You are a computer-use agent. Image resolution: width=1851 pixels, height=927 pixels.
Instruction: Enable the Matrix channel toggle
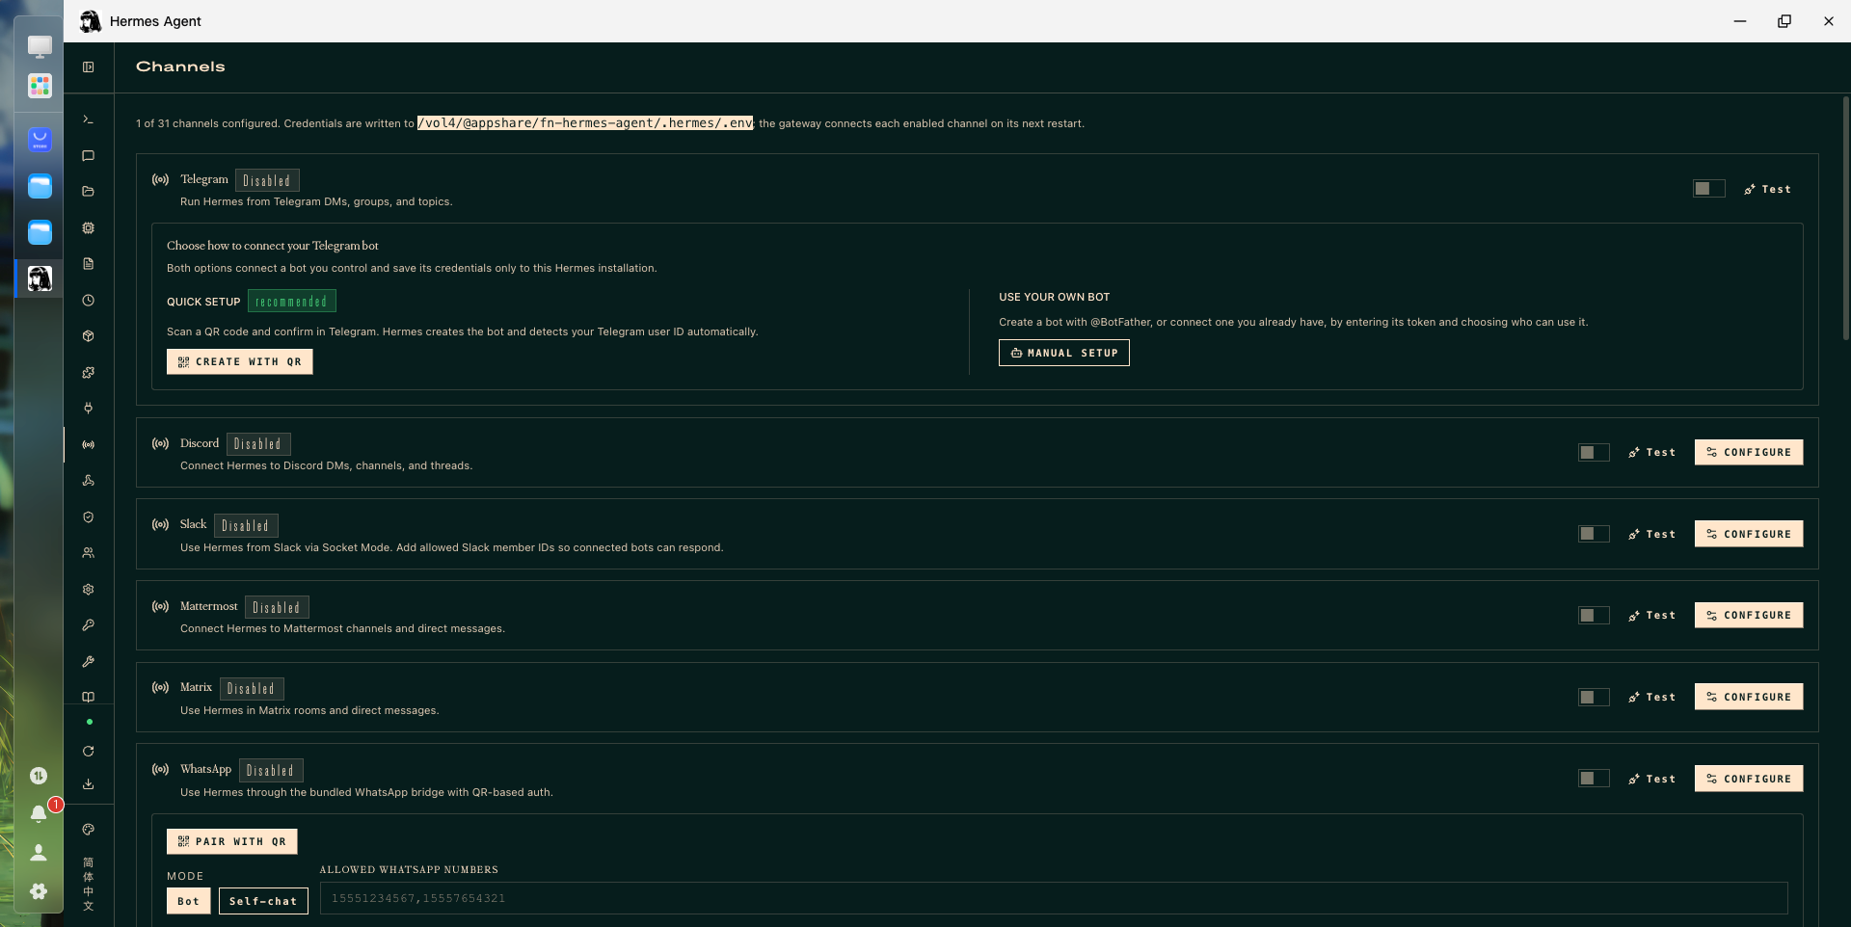[1594, 697]
